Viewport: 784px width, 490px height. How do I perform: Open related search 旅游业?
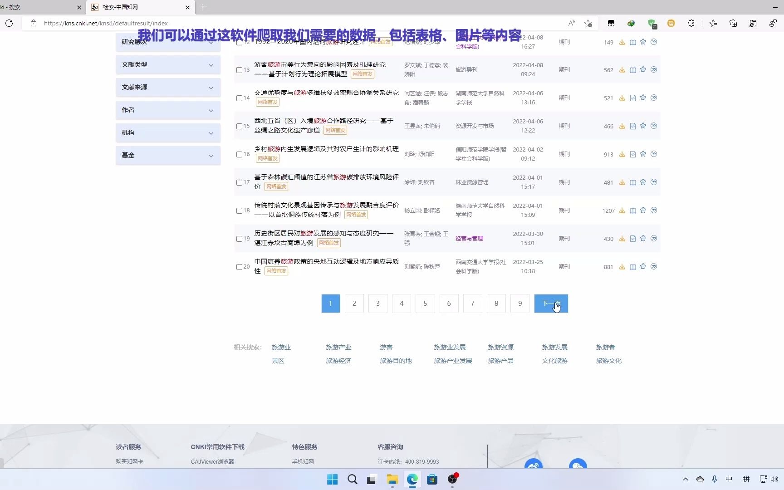281,347
